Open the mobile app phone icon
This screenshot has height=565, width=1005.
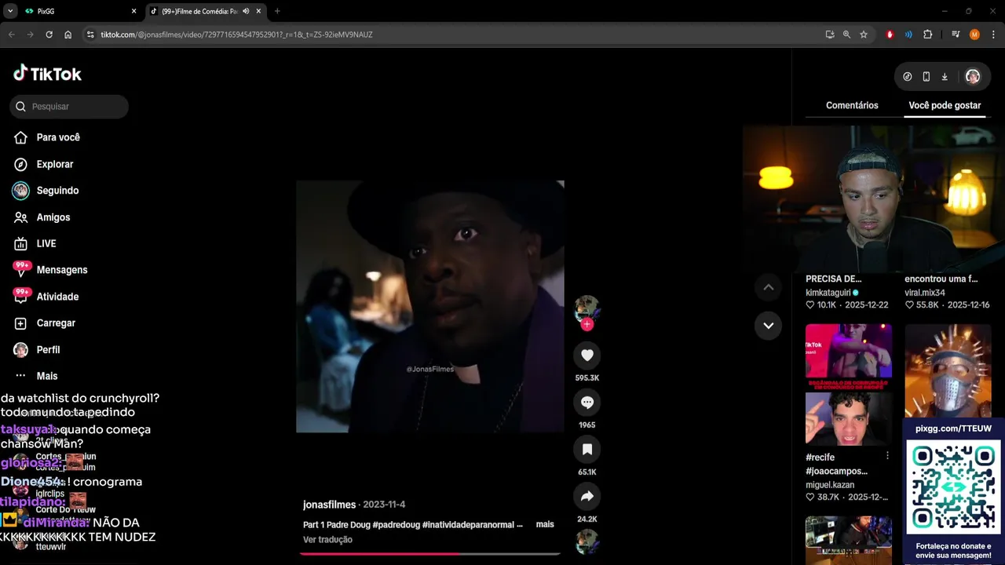click(926, 77)
